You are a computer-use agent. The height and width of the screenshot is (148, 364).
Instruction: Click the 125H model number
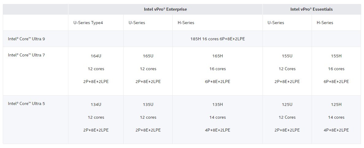pyautogui.click(x=336, y=104)
